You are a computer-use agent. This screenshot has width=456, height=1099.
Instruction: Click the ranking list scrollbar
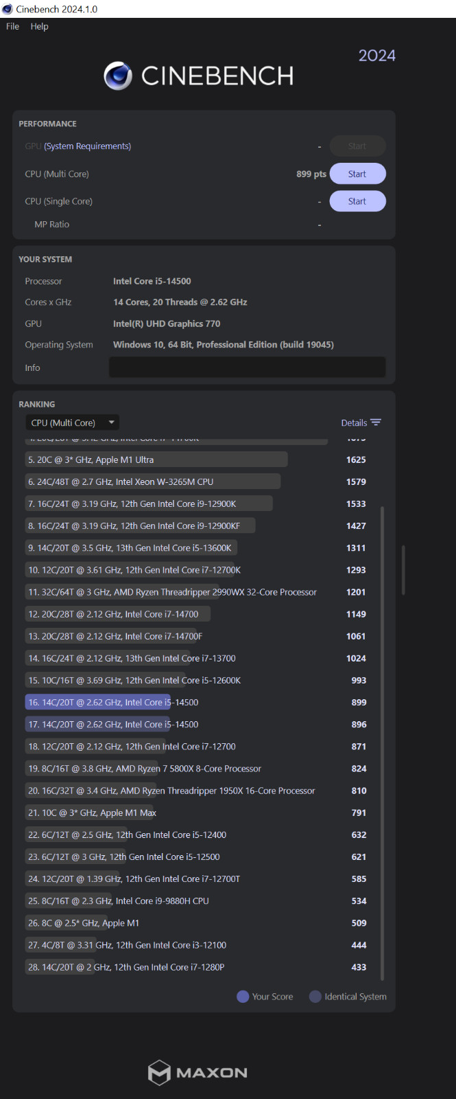382,742
